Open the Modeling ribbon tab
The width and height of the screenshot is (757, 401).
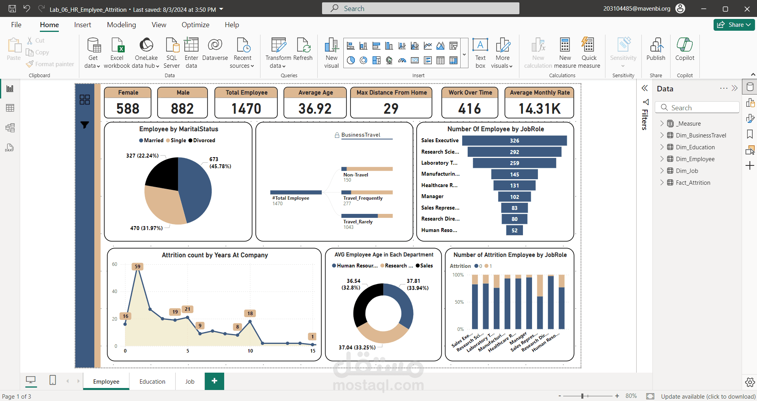coord(122,25)
